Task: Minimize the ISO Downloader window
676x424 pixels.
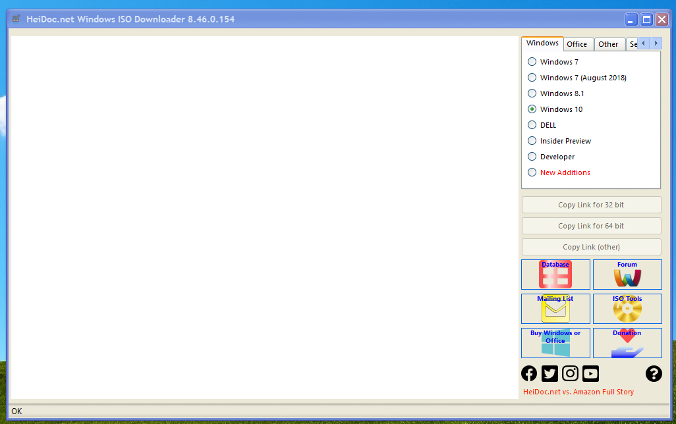Action: click(x=631, y=19)
